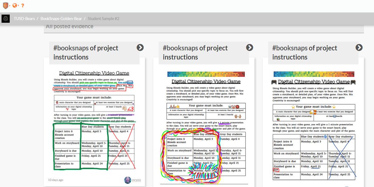The image size is (374, 187).
Task: Click the orange shield badge icon
Action: click(5, 6)
